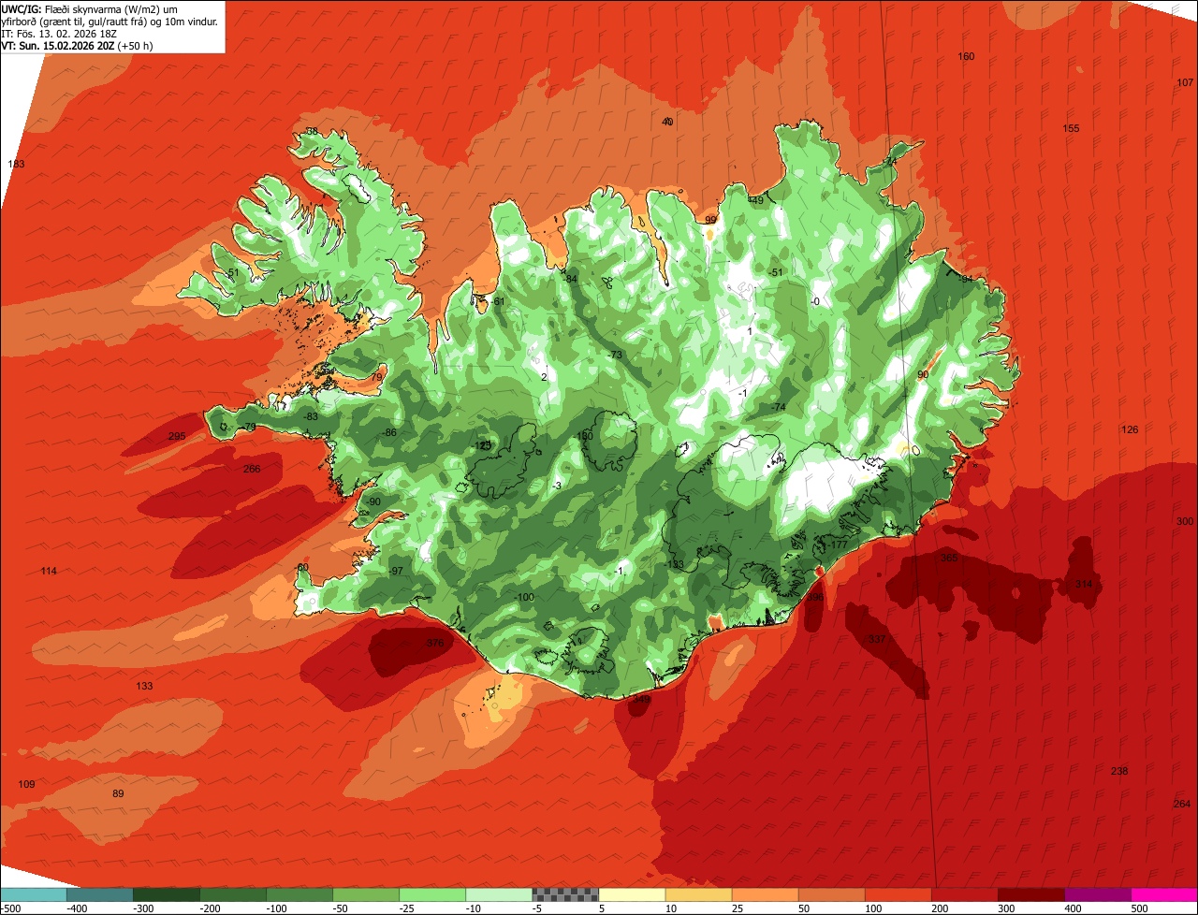The width and height of the screenshot is (1198, 915).
Task: Click the value '349' on the map
Action: pos(641,698)
